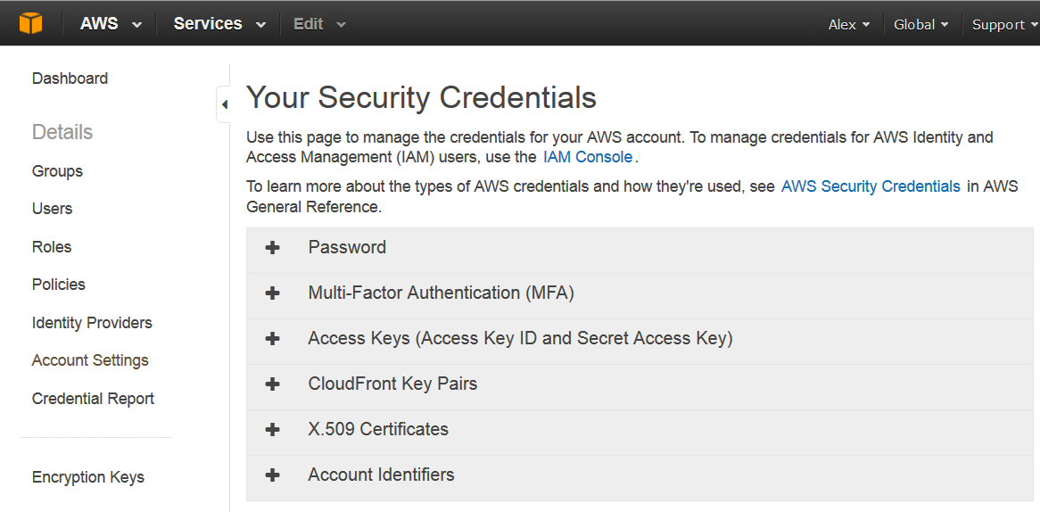Open the AWS Security Credentials link
The image size is (1040, 512).
click(x=871, y=186)
